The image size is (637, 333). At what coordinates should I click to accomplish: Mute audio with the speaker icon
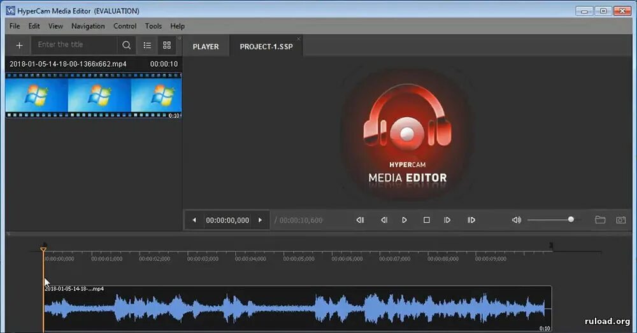tap(517, 220)
